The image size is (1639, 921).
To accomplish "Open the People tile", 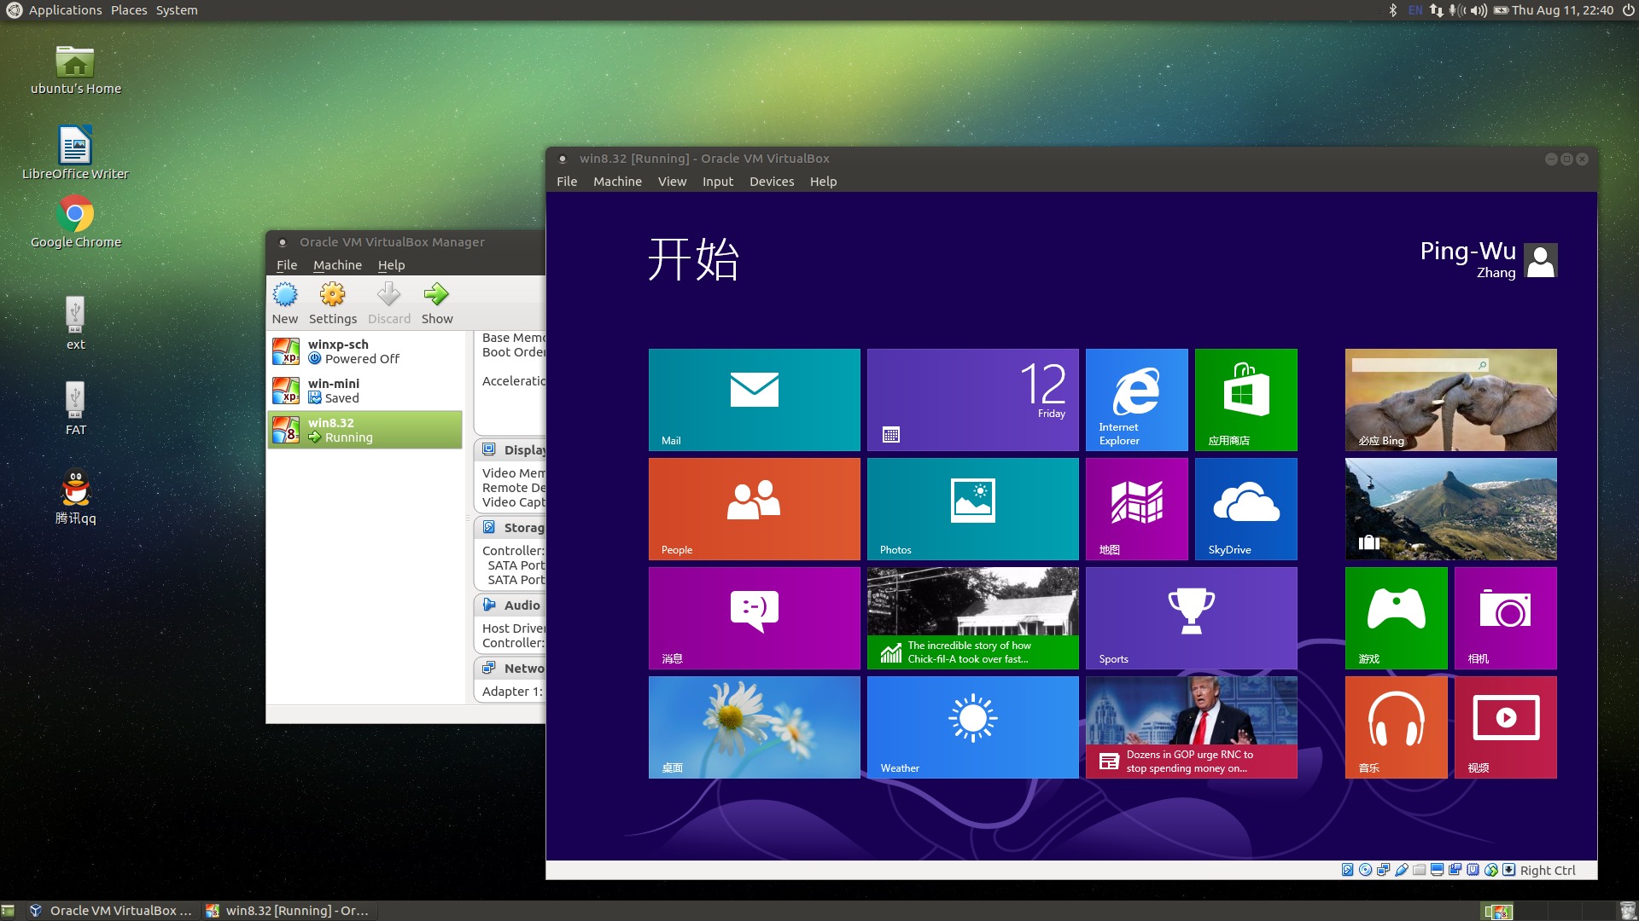I will (x=754, y=509).
